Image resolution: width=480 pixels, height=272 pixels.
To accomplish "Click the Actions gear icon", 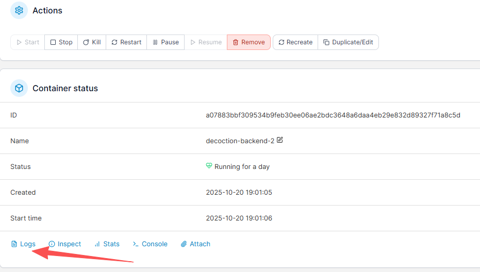I will (19, 10).
